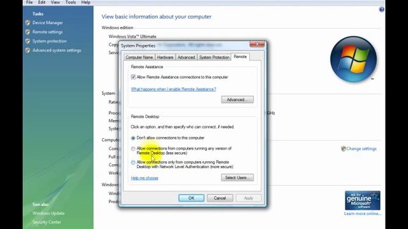Select Allow connections from any version of Remote Desktop
Image resolution: width=408 pixels, height=229 pixels.
click(x=133, y=149)
